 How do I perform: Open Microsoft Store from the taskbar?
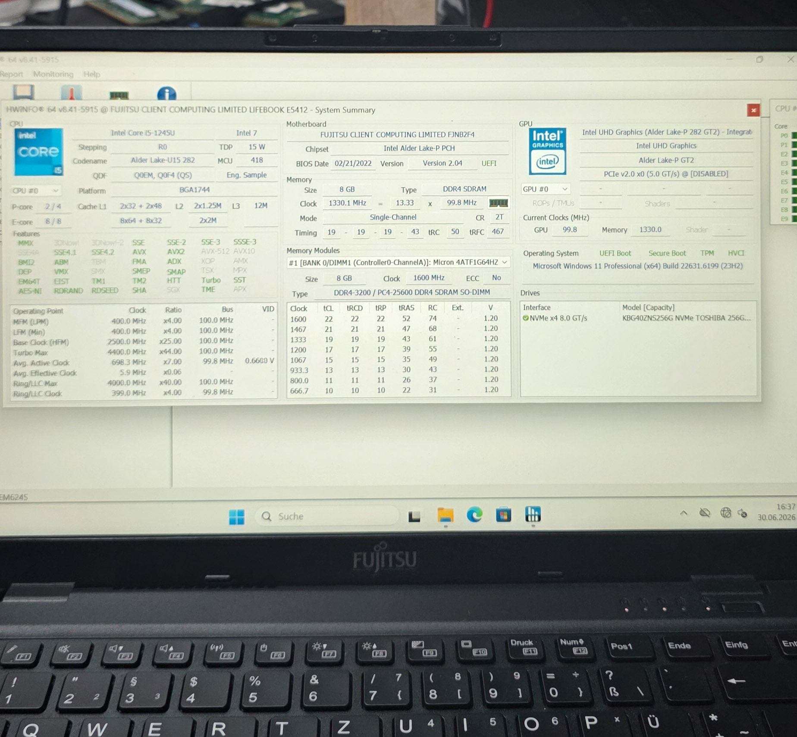[x=503, y=515]
